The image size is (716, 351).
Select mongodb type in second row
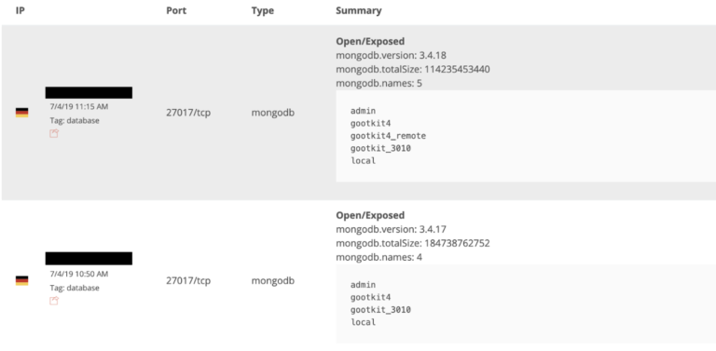click(x=273, y=281)
